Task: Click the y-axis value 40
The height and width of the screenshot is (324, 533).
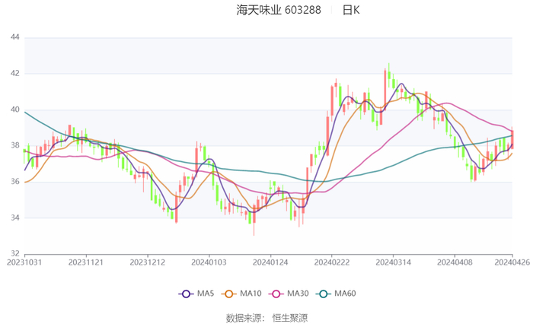Action: (15, 110)
